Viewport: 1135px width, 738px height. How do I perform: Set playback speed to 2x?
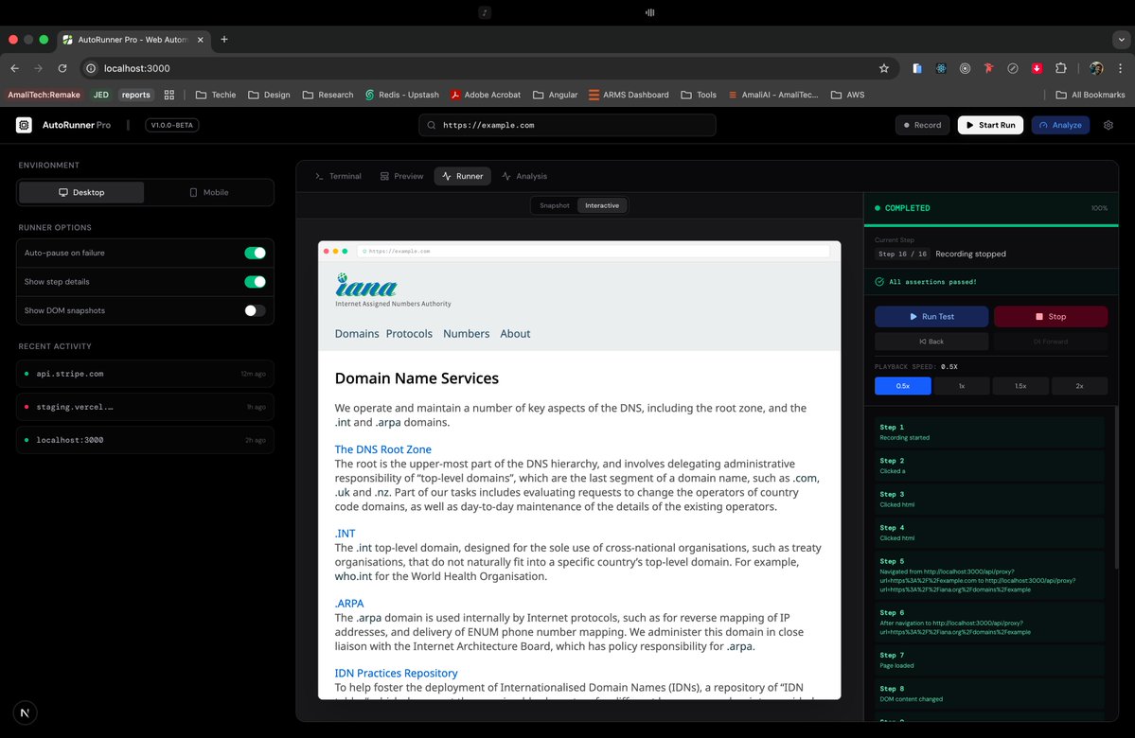point(1079,385)
